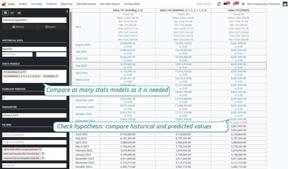Switch to the line chart view icon
This screenshot has width=288, height=169.
pos(12,13)
